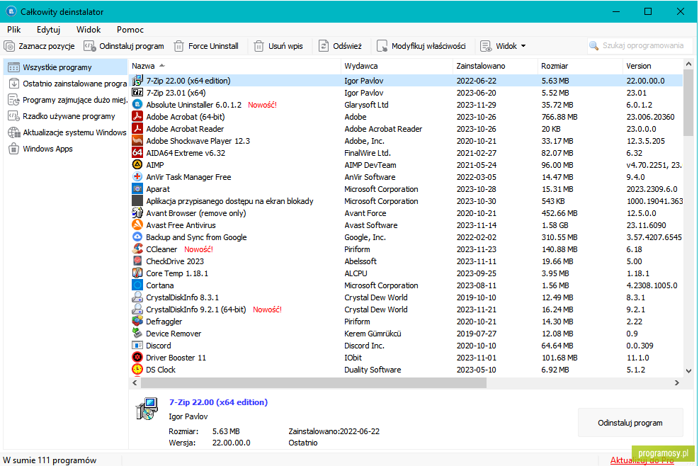Click the AIDA64 Extreme icon
This screenshot has height=466, width=699.
pyautogui.click(x=137, y=152)
